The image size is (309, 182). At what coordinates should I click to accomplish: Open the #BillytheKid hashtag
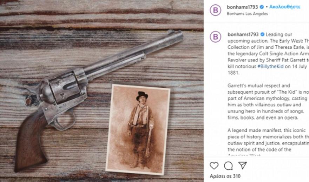pyautogui.click(x=270, y=67)
